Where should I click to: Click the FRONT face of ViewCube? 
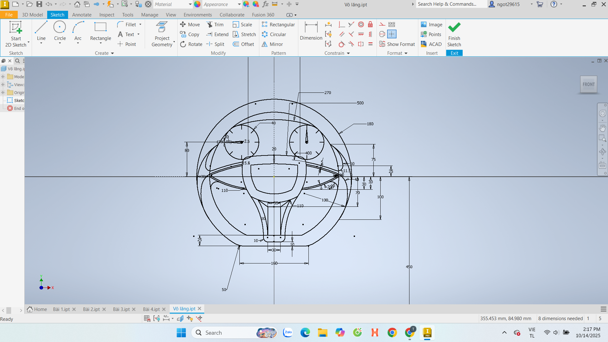(588, 84)
